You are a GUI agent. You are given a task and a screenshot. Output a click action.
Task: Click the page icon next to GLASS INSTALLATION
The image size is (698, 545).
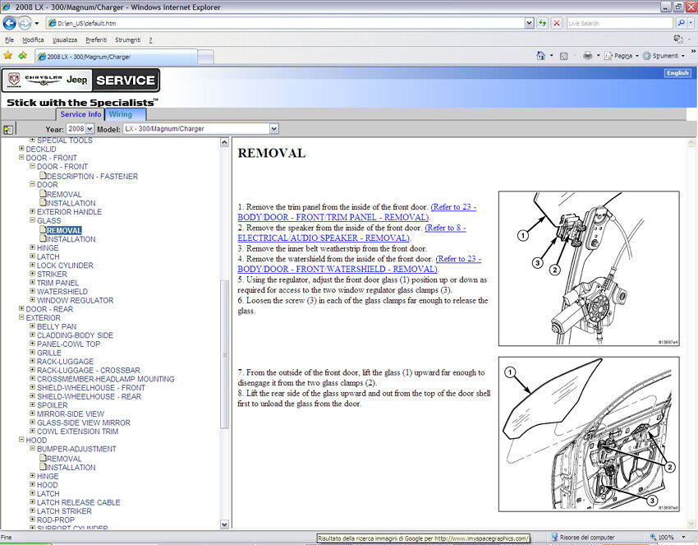pyautogui.click(x=43, y=239)
